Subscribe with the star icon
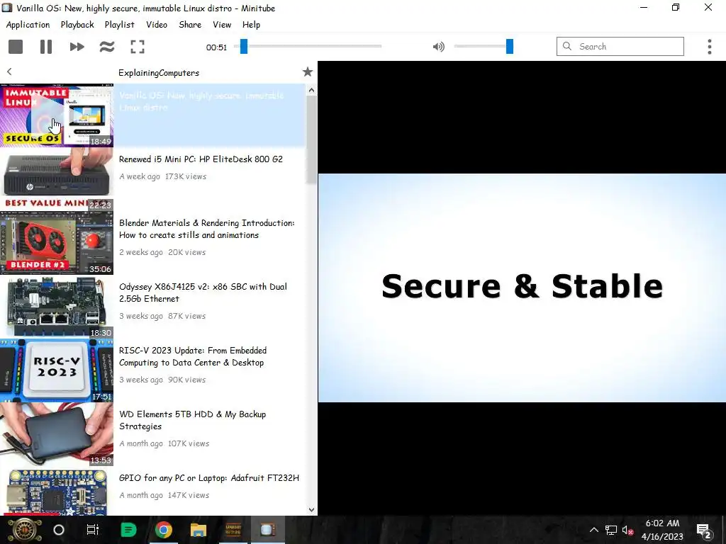Viewport: 726px width, 544px height. [x=308, y=72]
